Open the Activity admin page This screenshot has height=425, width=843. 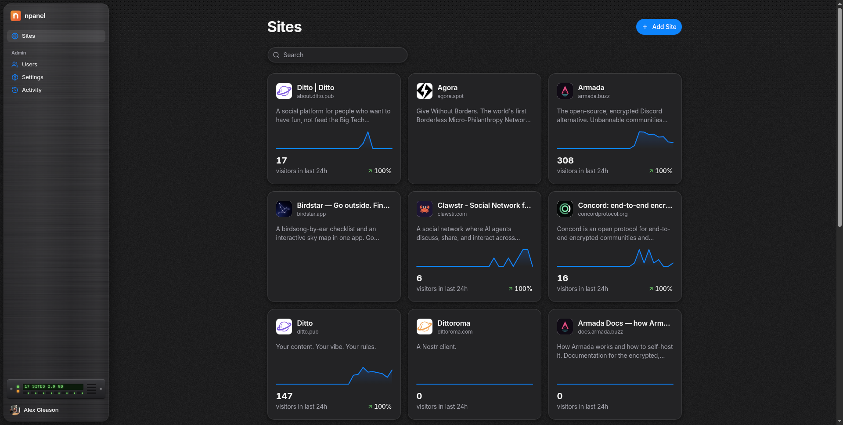[x=56, y=90]
